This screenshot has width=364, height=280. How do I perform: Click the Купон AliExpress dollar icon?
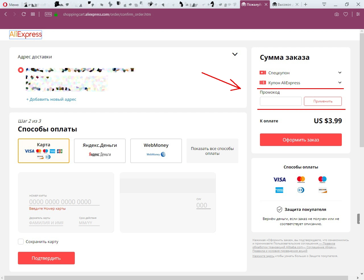coord(263,83)
